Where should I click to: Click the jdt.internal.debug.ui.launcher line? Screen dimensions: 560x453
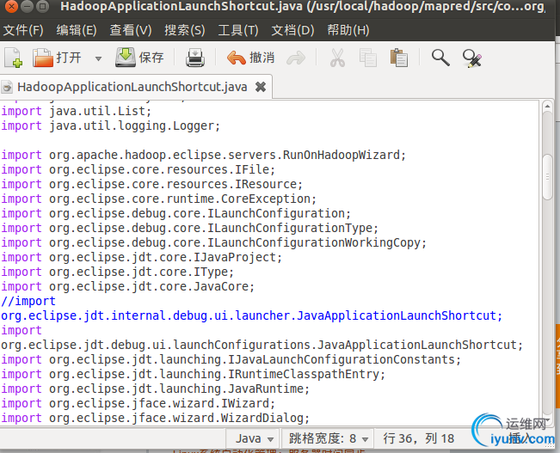tap(252, 316)
